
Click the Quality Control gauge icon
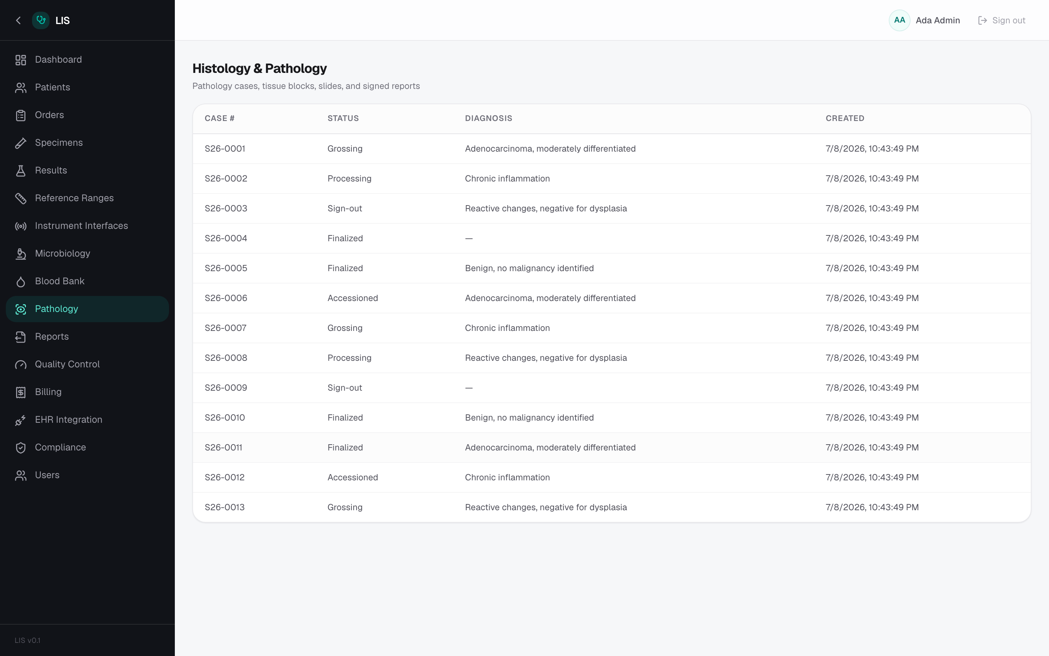point(21,364)
